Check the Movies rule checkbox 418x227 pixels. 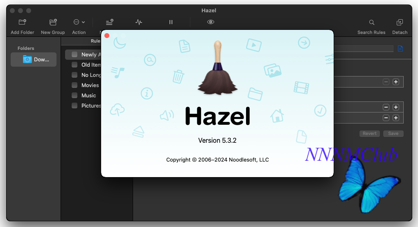(x=75, y=85)
